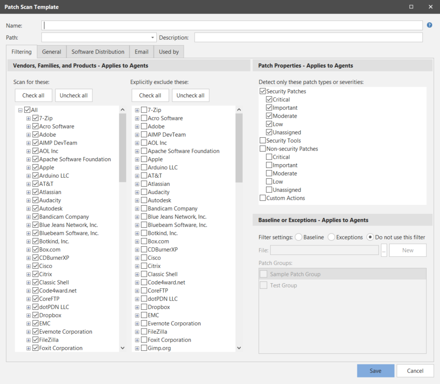Enable Non-security Patches checkbox

(263, 148)
